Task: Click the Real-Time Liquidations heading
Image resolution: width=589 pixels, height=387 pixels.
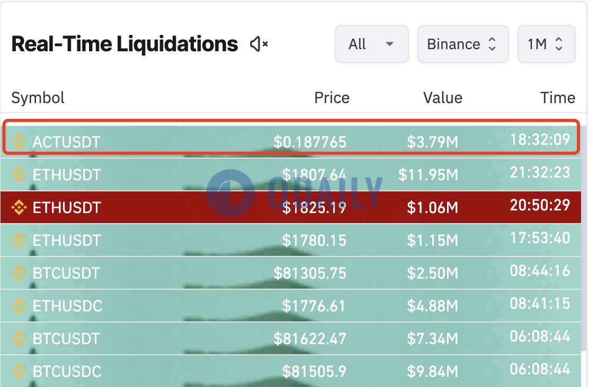Action: pos(124,44)
